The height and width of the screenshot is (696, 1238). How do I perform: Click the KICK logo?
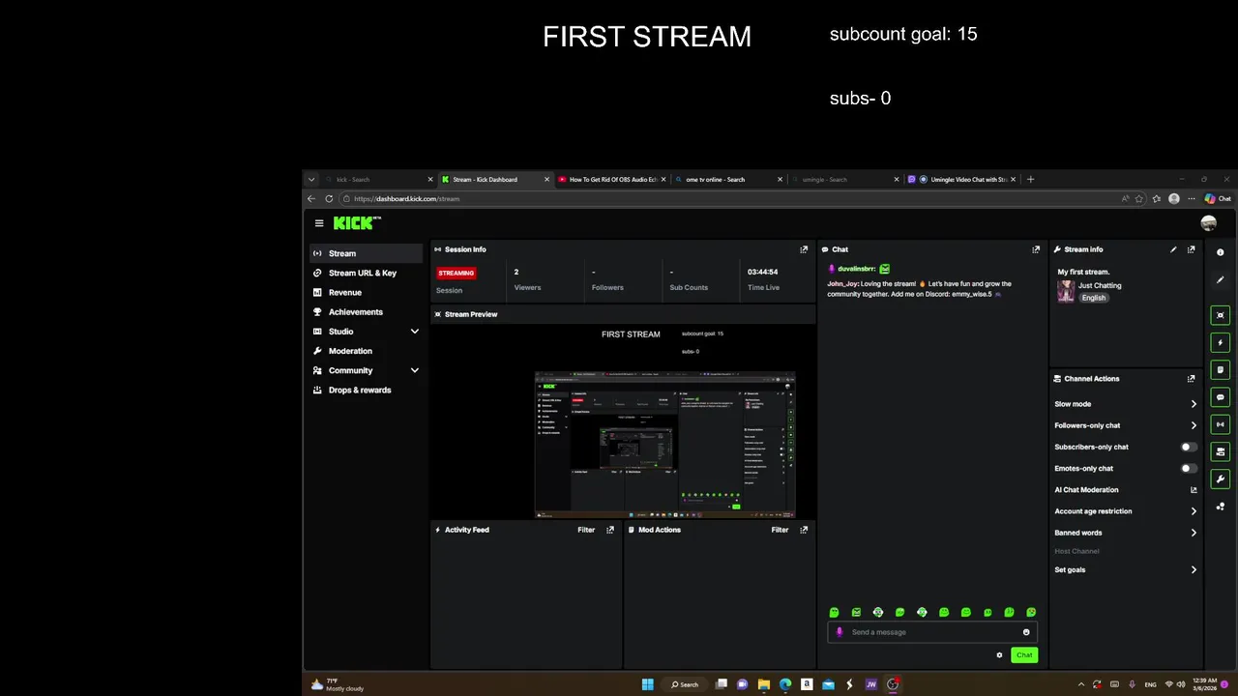pyautogui.click(x=356, y=223)
